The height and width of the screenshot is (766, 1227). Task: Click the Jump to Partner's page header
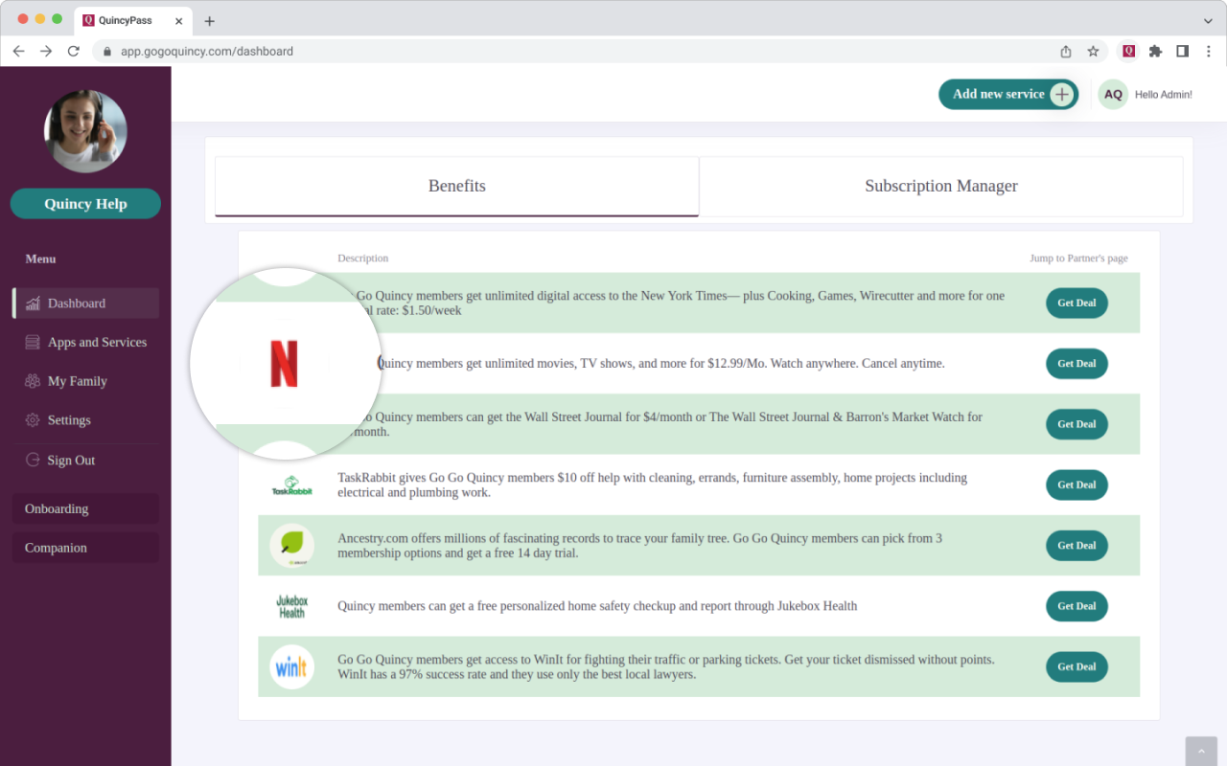tap(1078, 259)
